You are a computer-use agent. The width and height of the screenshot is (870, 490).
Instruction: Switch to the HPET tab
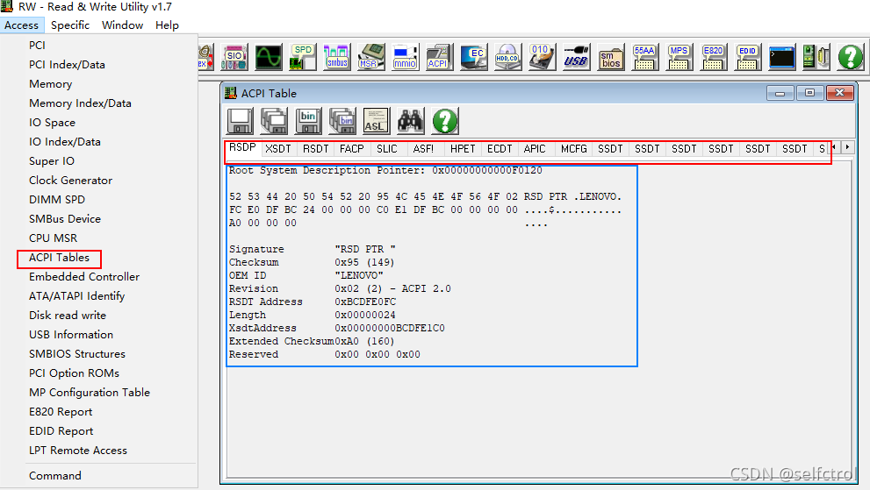[463, 148]
